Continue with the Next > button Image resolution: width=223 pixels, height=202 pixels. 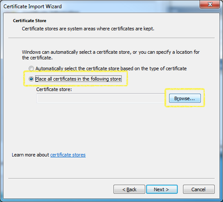pos(162,189)
